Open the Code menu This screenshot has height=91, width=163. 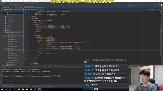[x=15, y=3]
